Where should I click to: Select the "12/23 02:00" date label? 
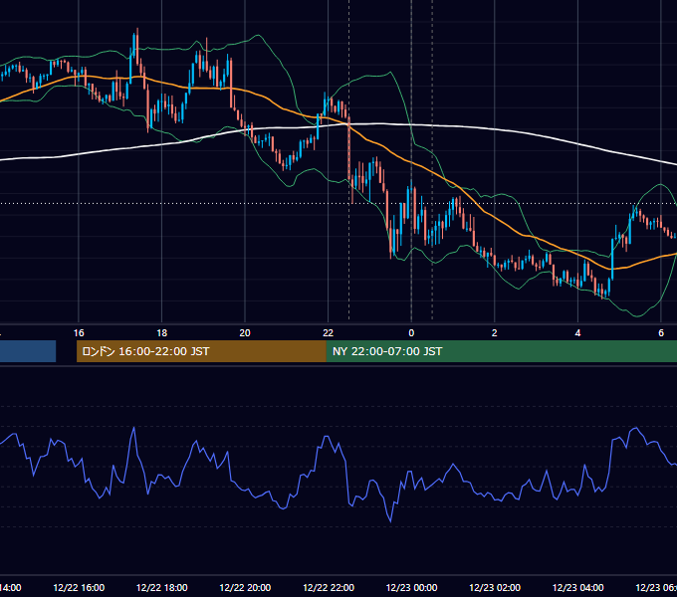tap(495, 587)
